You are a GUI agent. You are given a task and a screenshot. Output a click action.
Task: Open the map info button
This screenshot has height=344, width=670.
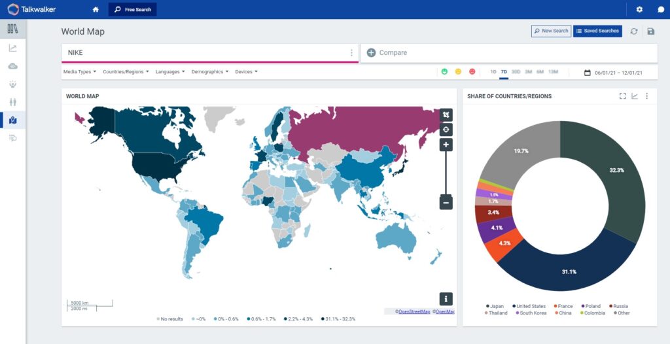click(x=446, y=299)
